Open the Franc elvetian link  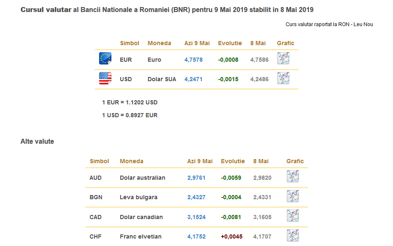point(141,236)
